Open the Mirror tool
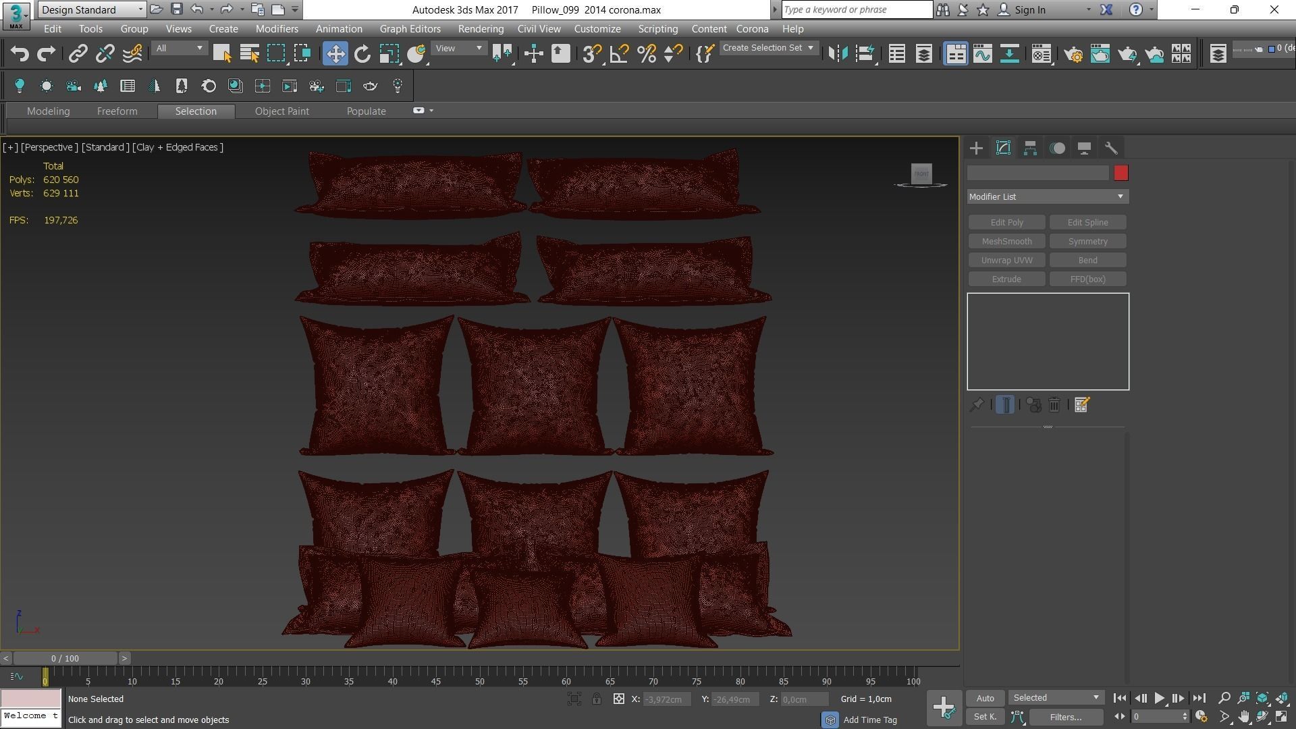 pyautogui.click(x=838, y=54)
